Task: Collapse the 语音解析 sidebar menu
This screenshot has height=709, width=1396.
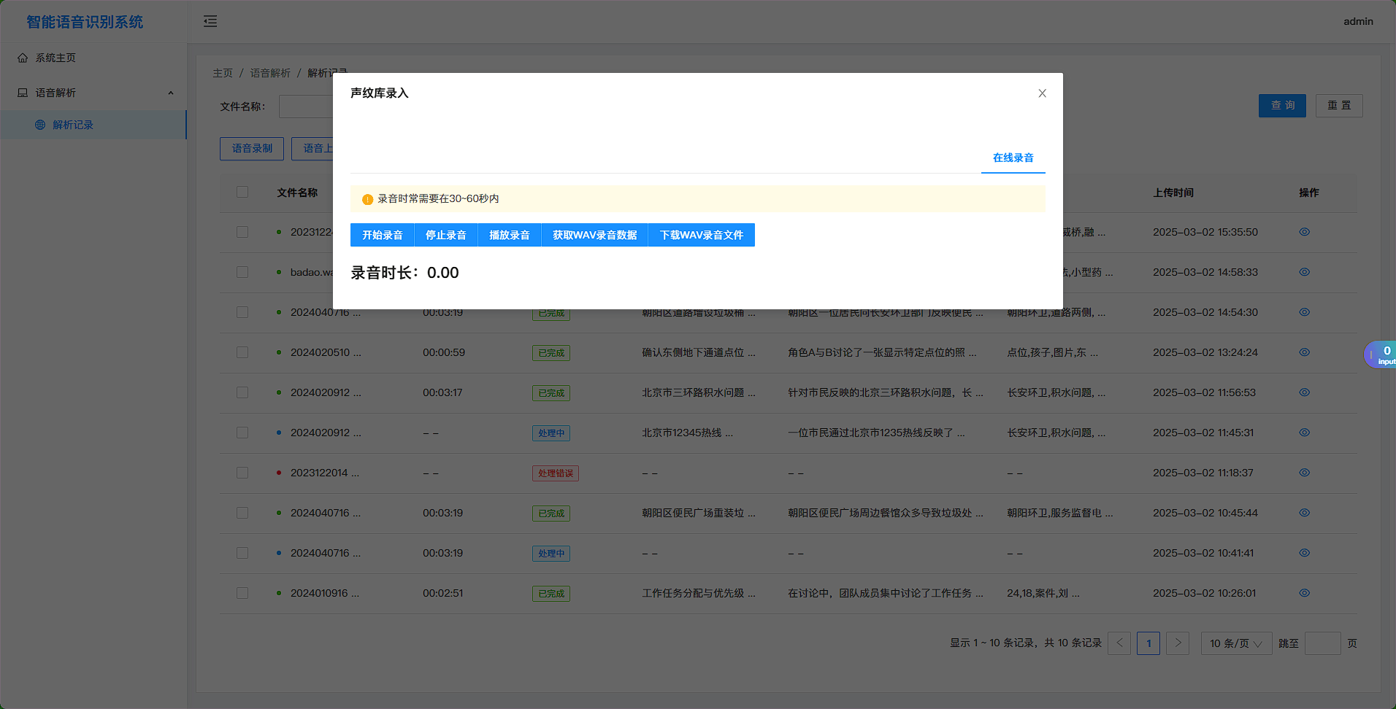Action: pyautogui.click(x=93, y=93)
